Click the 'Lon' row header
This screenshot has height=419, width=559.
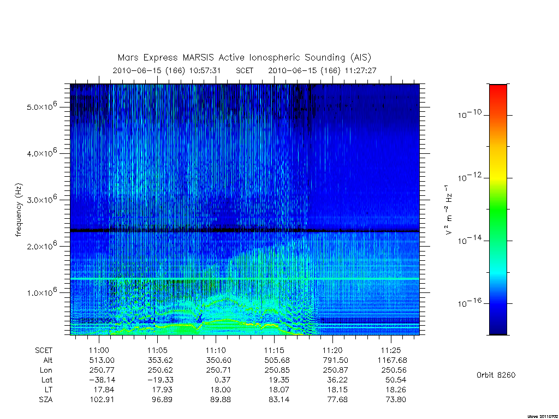[46, 370]
